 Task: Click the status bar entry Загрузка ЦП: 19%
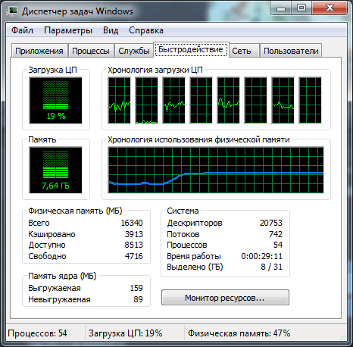pyautogui.click(x=125, y=333)
